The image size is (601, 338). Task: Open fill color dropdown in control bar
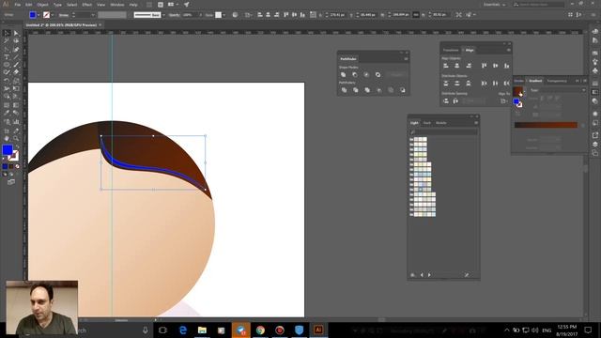(39, 15)
